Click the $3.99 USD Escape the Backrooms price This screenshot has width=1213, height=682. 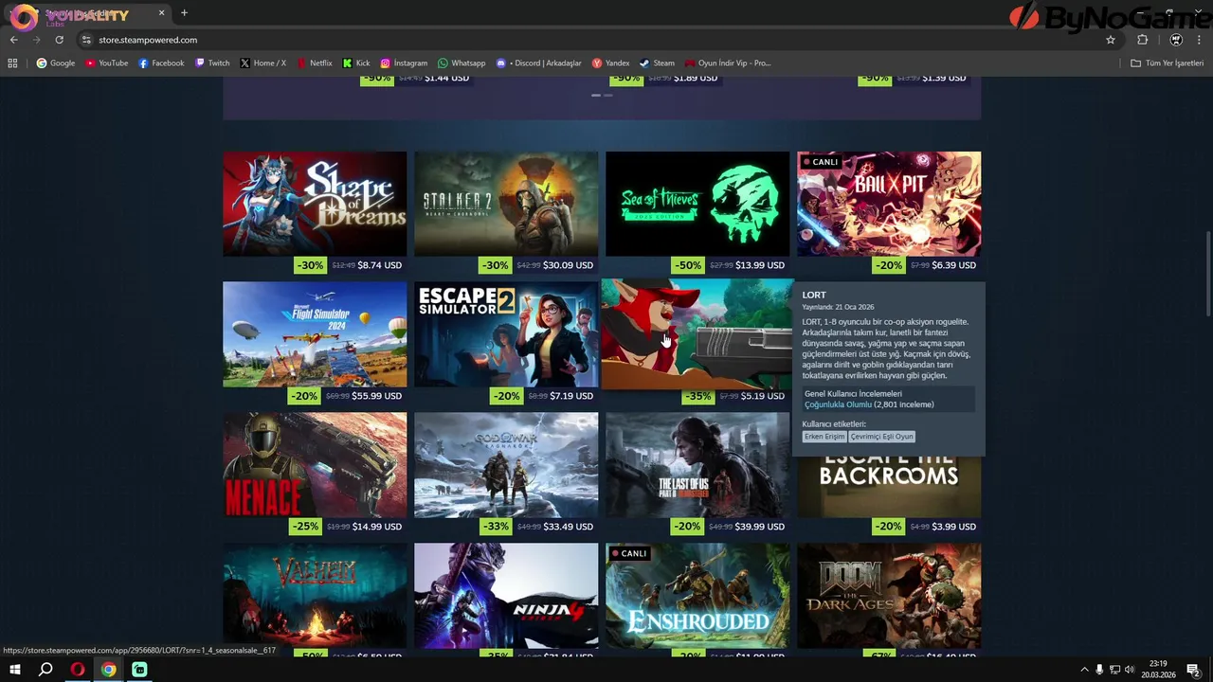954,527
